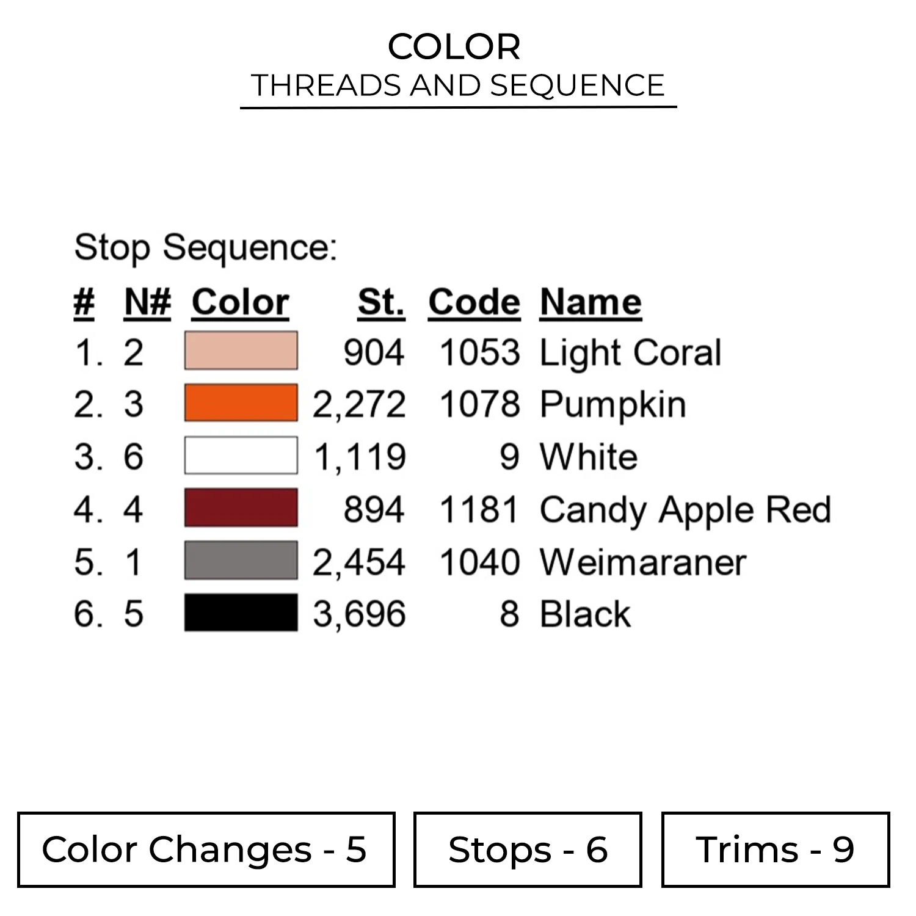Screen dimensions: 916x916
Task: Click the Name column header
Action: click(x=591, y=302)
